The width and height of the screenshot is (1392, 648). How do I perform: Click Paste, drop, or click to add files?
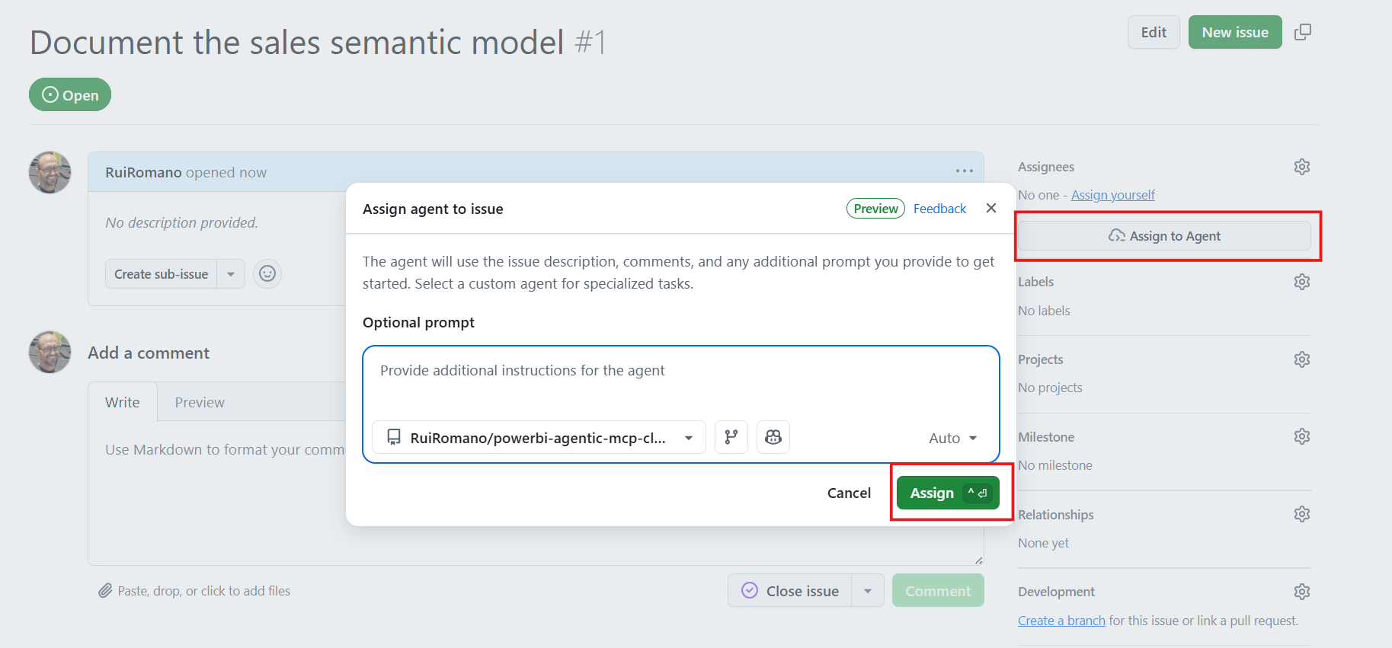194,591
